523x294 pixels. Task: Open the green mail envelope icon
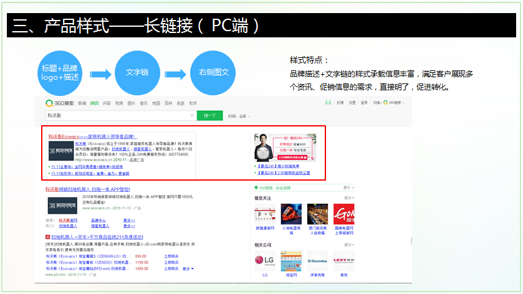pos(328,103)
